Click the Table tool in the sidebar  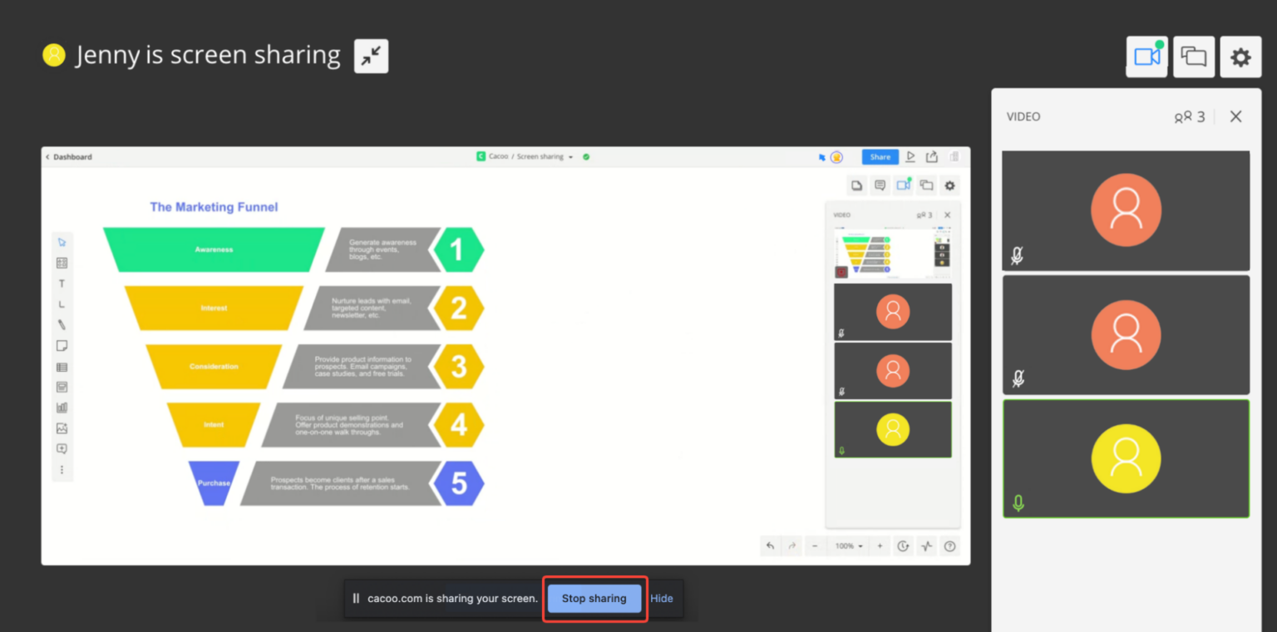pos(62,366)
